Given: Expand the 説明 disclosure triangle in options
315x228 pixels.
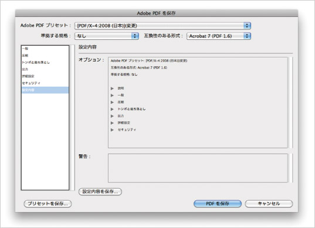Looking at the screenshot, I should 112,89.
